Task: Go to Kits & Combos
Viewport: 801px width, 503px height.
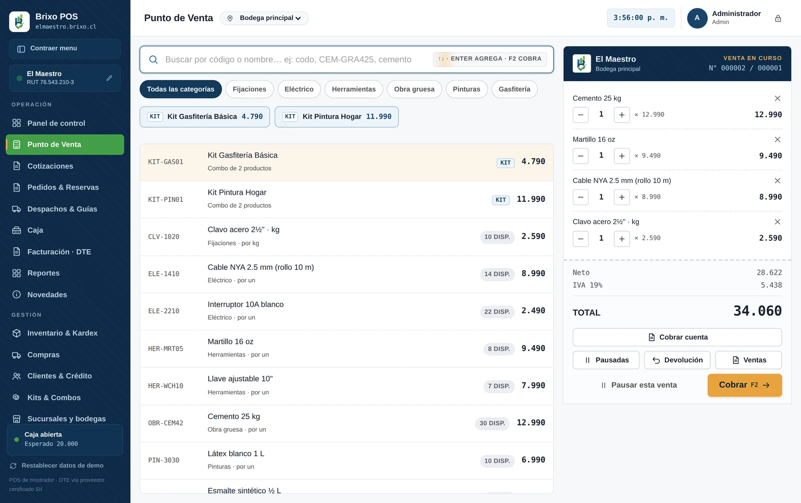Action: 65,398
